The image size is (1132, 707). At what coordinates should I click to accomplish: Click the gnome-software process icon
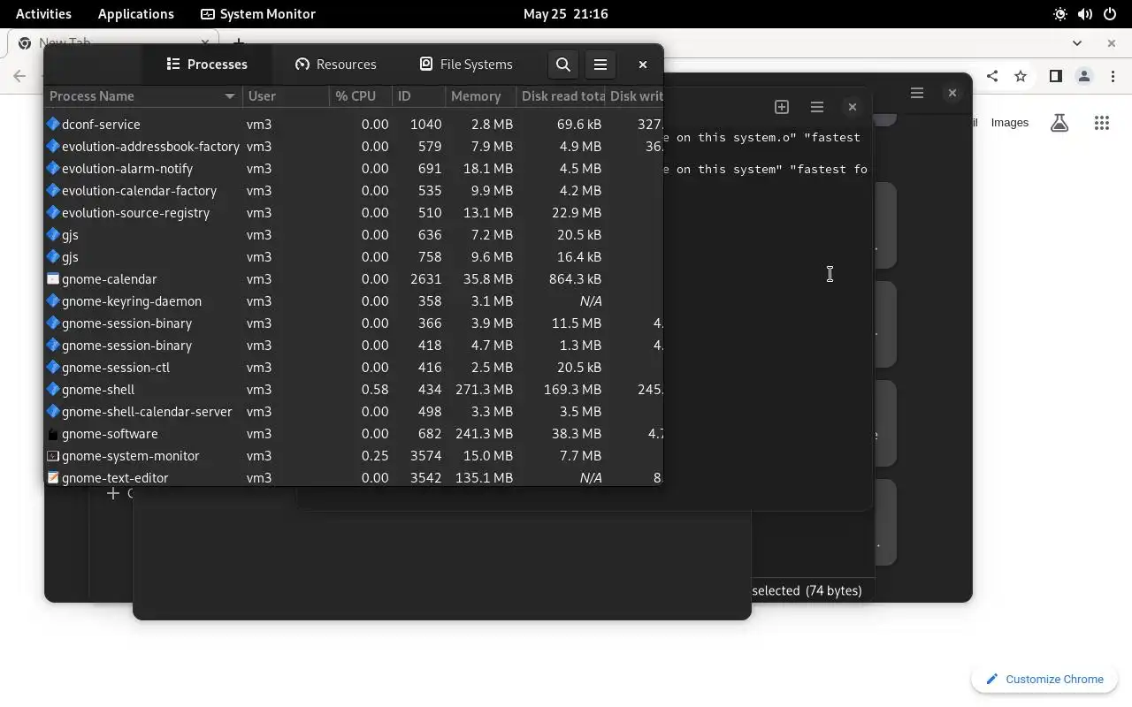pyautogui.click(x=53, y=433)
